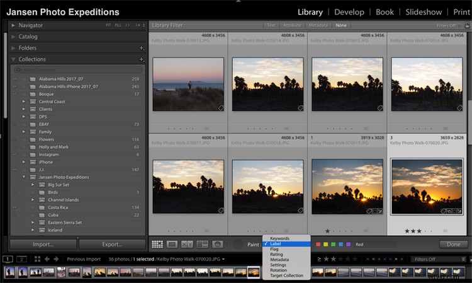Pick yellow paint label swatch
472x283 pixels.
click(325, 245)
